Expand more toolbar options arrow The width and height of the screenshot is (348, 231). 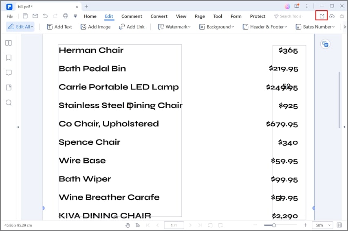pos(345,27)
